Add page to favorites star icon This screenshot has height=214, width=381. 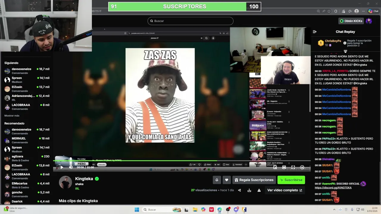(x=329, y=11)
